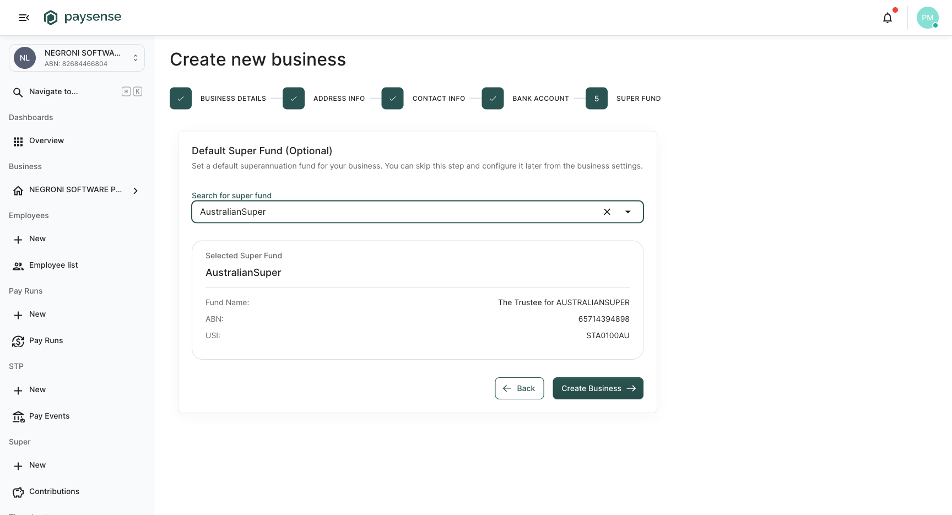This screenshot has height=515, width=952.
Task: Click the fund name The Trustee for AUSTRALIANSUPER
Action: click(x=564, y=302)
